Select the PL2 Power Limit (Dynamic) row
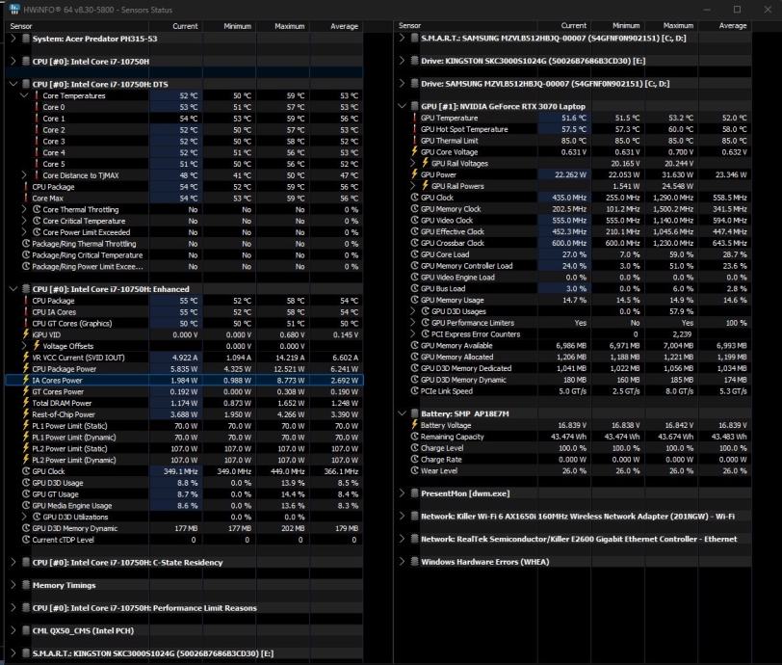 click(184, 461)
